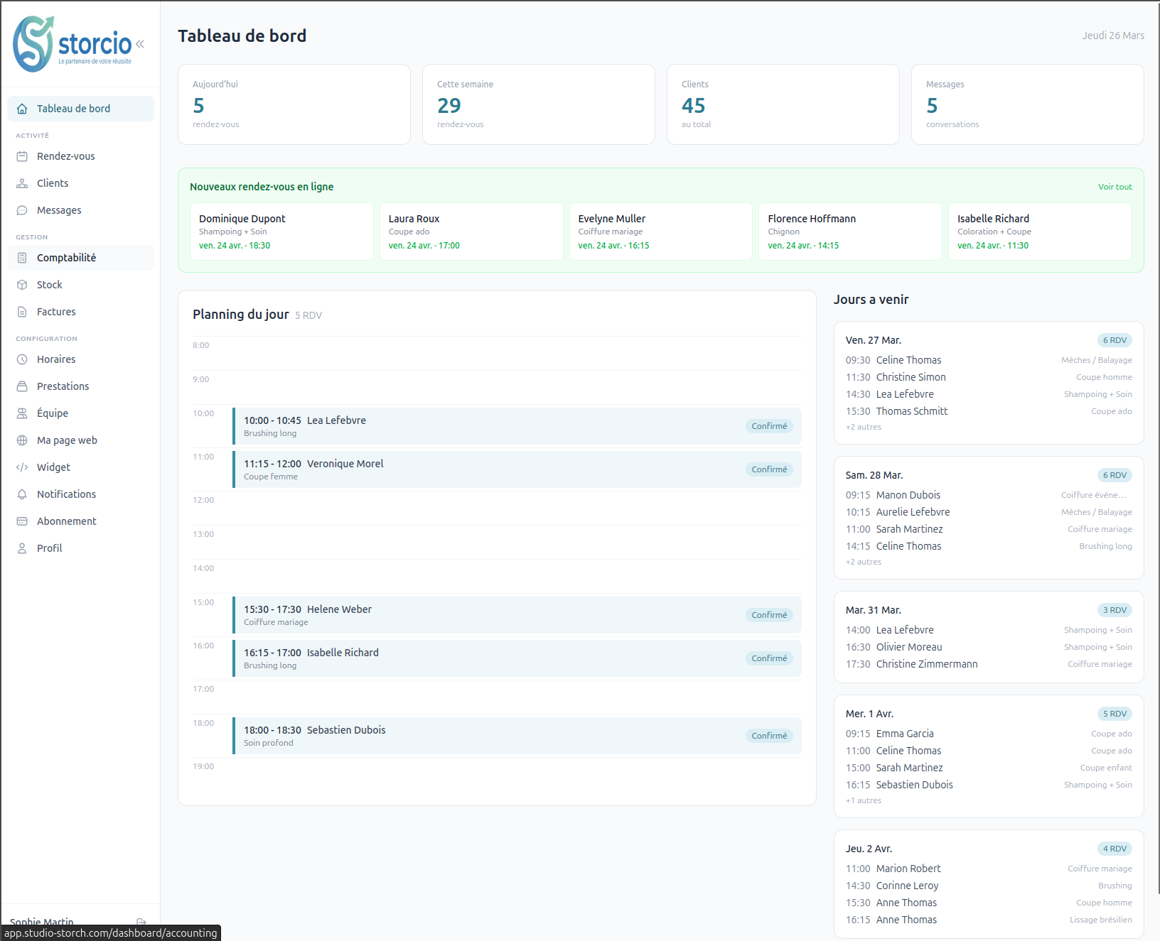
Task: Select Abonnement in the sidebar
Action: pyautogui.click(x=80, y=521)
